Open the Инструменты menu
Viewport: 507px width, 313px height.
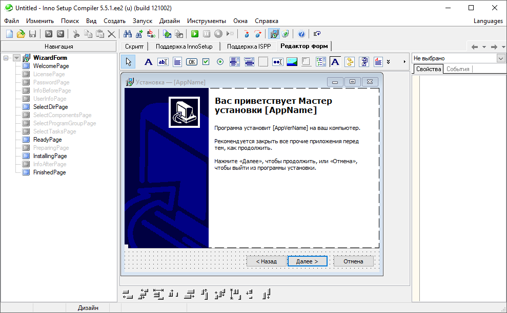click(x=206, y=21)
